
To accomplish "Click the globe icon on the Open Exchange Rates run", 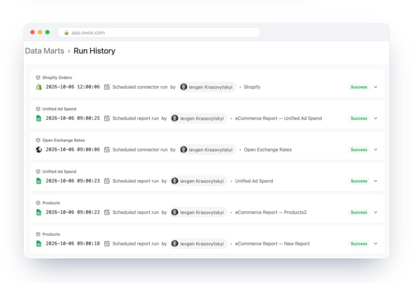I will click(39, 150).
